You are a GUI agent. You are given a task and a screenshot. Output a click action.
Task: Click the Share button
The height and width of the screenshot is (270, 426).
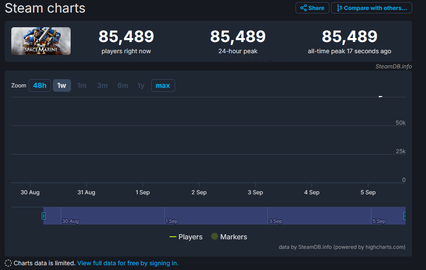[312, 8]
